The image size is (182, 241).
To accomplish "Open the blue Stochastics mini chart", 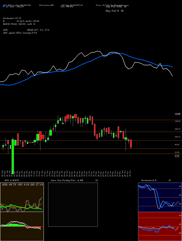I will click(x=160, y=197).
